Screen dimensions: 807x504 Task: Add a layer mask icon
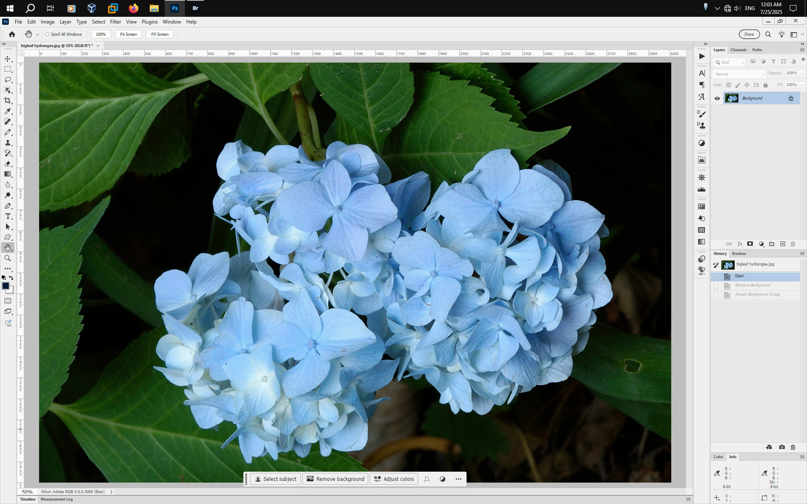(750, 244)
